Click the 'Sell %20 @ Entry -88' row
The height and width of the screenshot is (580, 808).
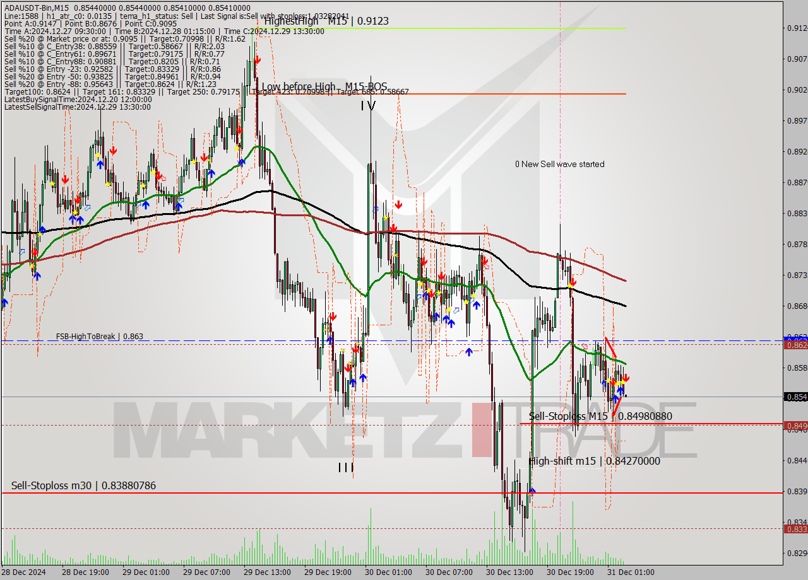tap(110, 84)
